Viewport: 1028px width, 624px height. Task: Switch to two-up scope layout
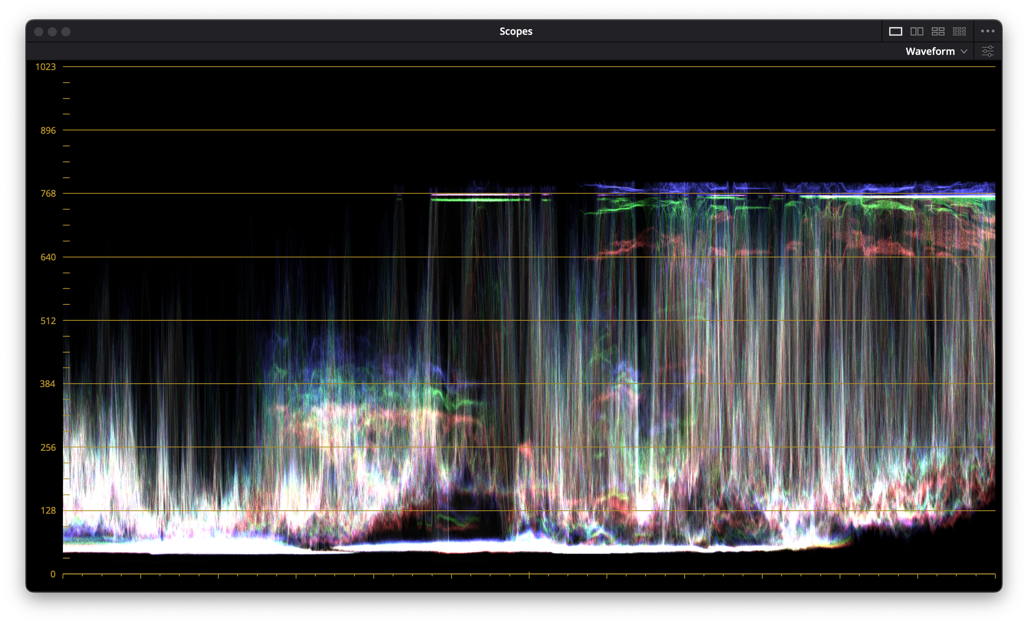917,31
